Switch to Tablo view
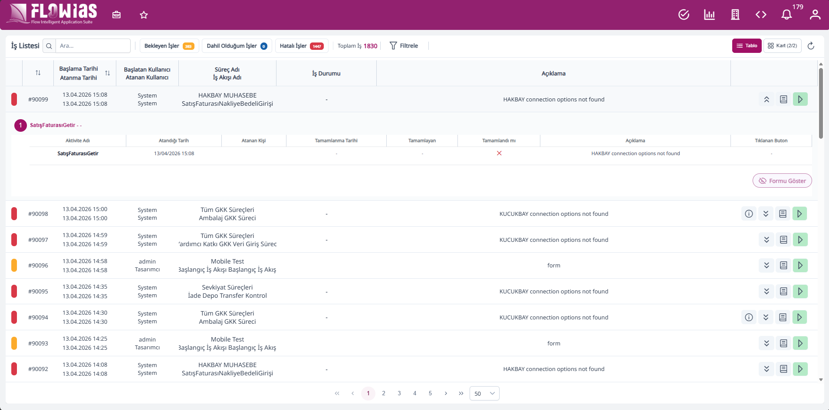This screenshot has height=410, width=829. coord(747,46)
